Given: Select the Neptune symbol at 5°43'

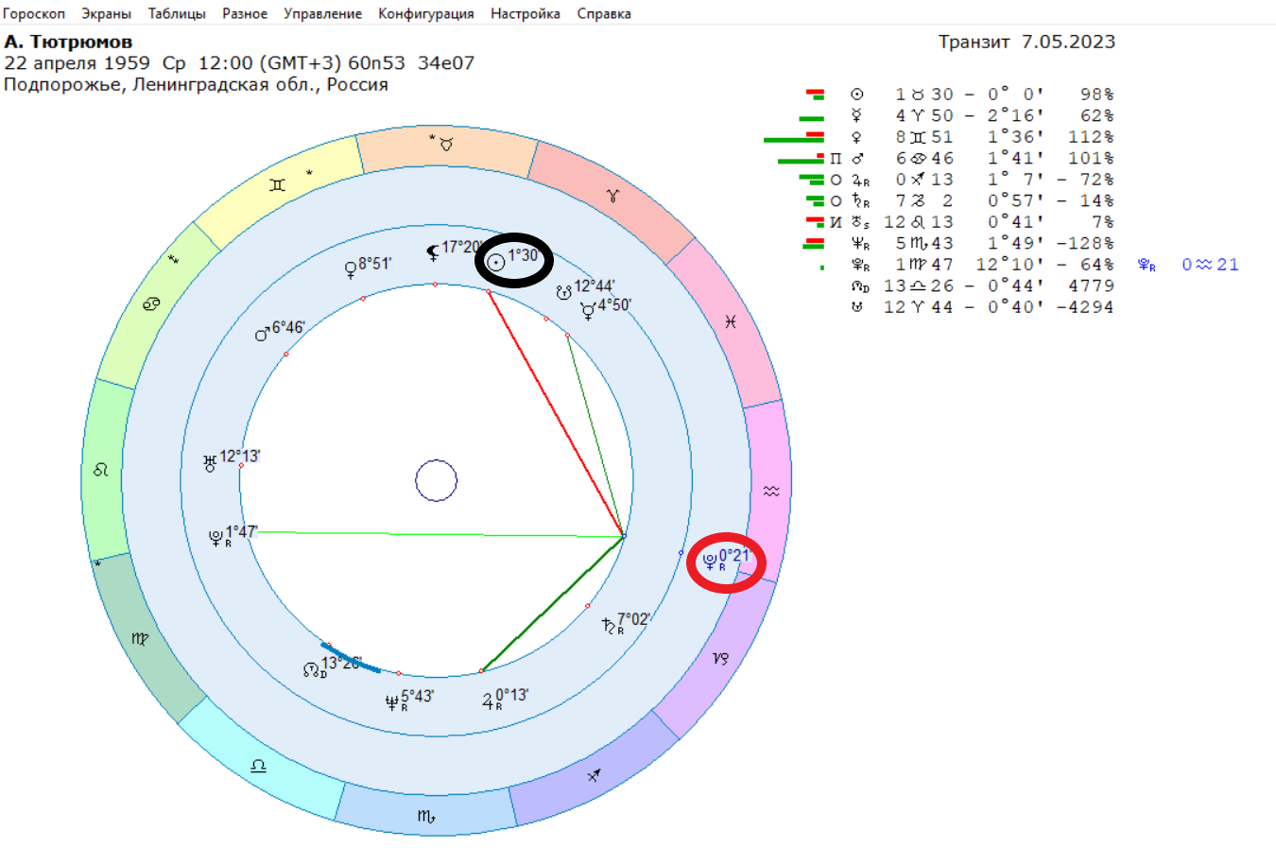Looking at the screenshot, I should [x=392, y=702].
